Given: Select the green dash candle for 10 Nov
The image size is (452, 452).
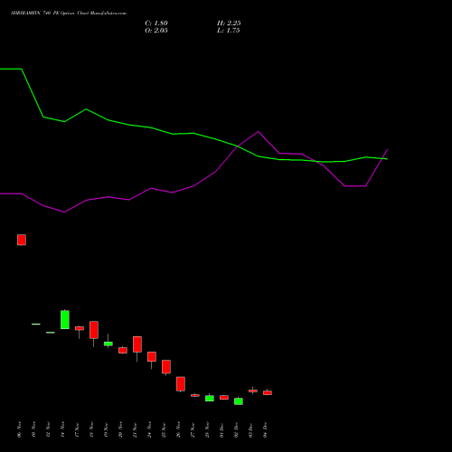Looking at the screenshot, I should coord(36,325).
